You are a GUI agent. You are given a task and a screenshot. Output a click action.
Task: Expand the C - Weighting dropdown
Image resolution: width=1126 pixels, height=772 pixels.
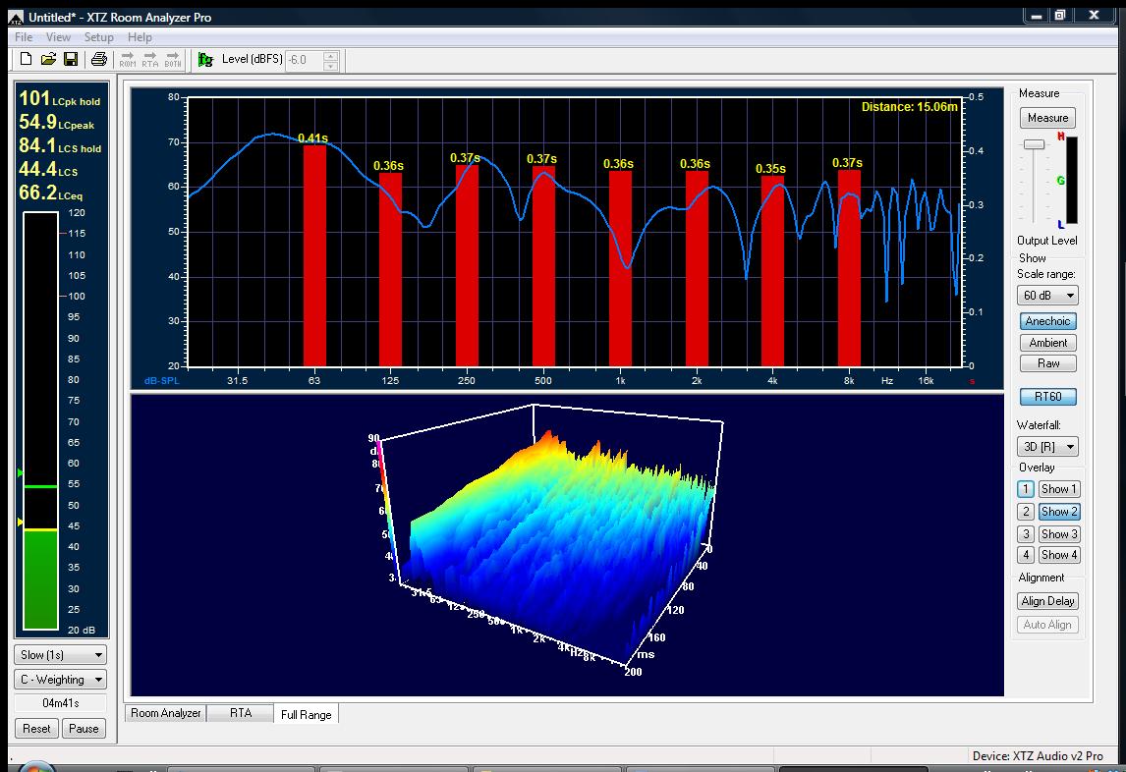pos(61,680)
